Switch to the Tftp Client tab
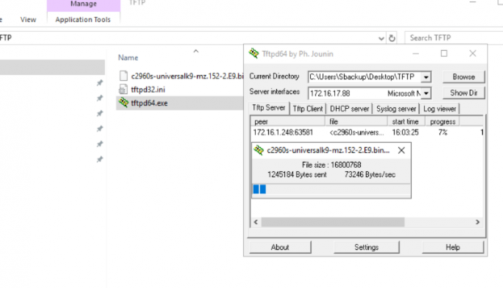Image resolution: width=503 pixels, height=288 pixels. coord(308,109)
